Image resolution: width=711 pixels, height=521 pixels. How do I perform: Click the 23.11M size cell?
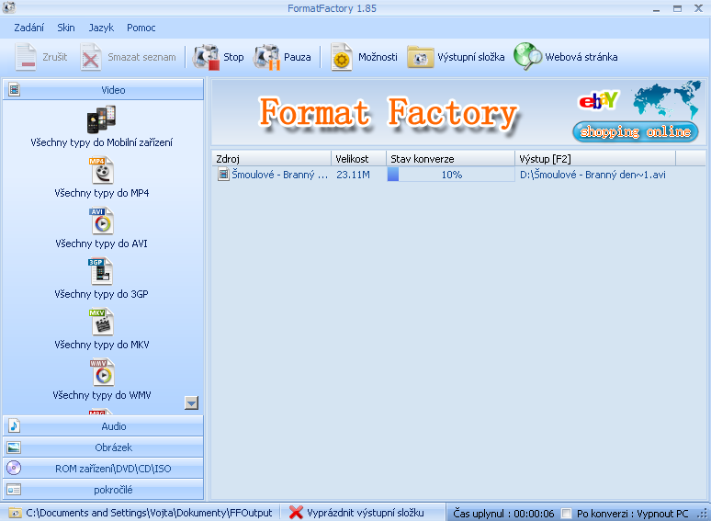pos(353,175)
